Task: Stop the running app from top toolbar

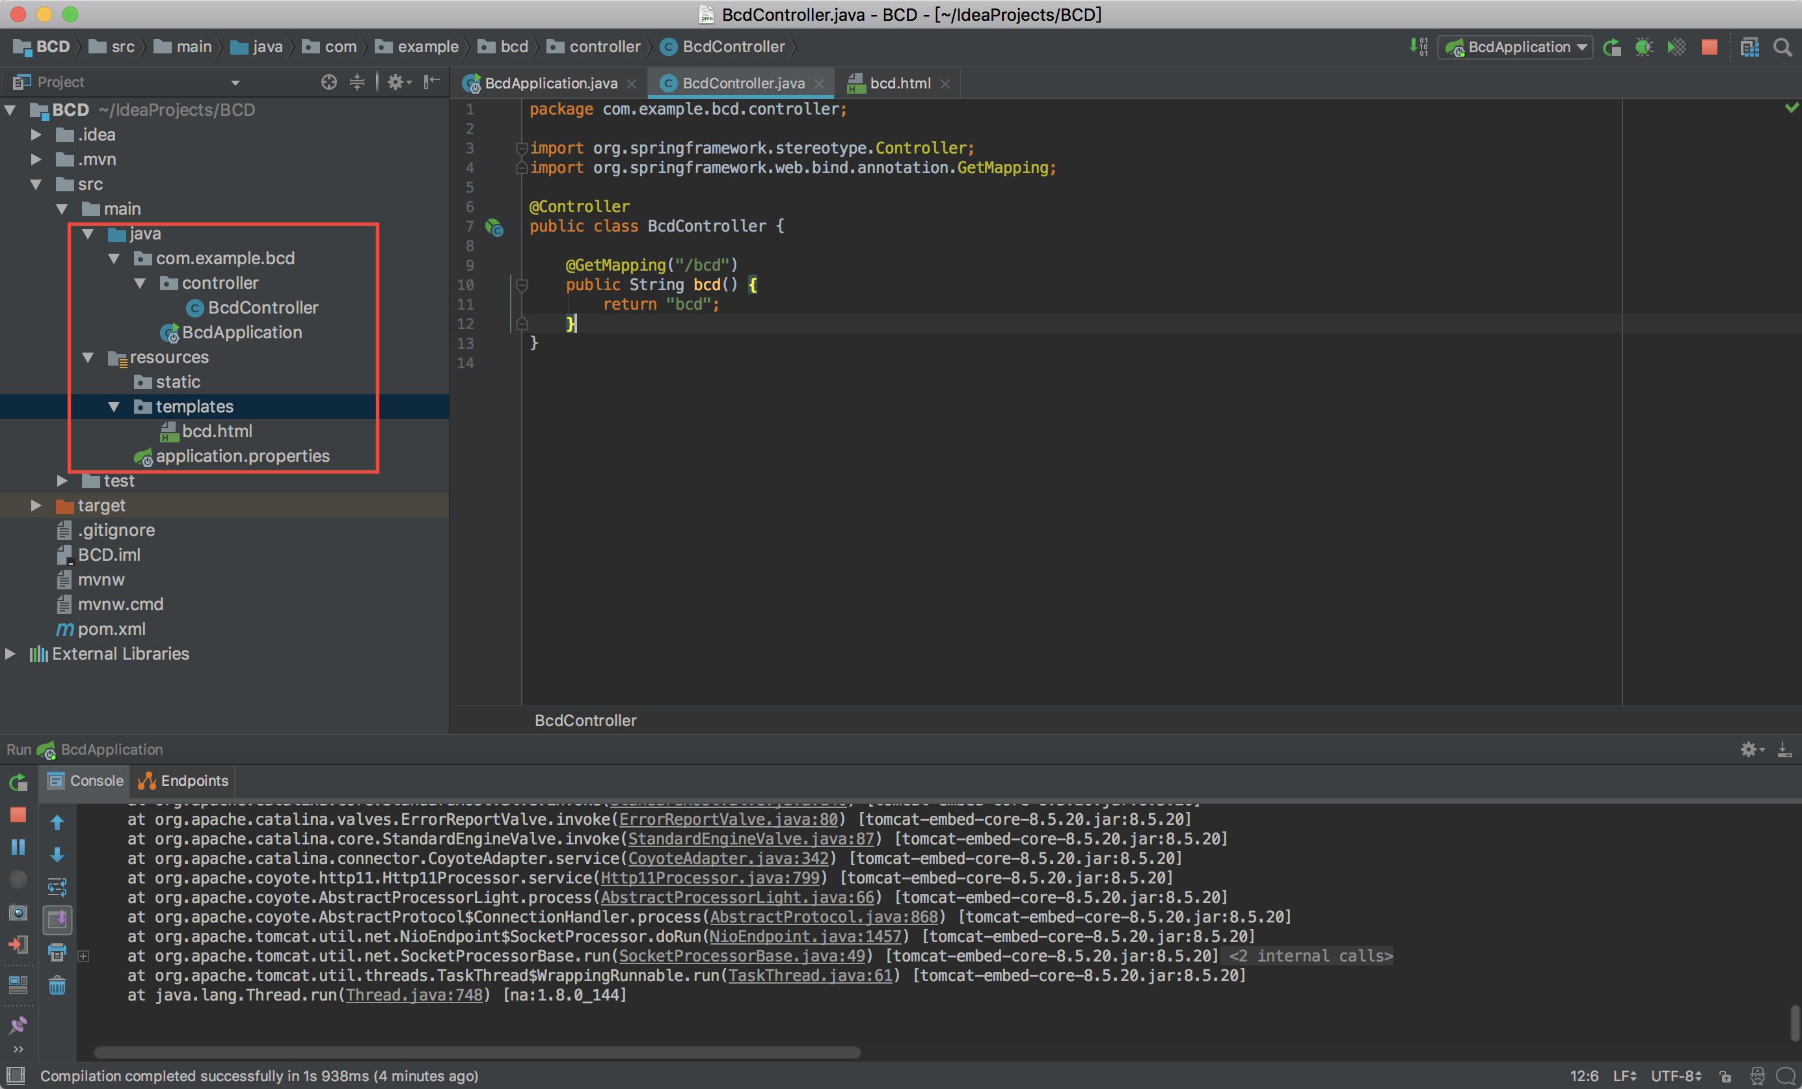Action: pos(1709,47)
